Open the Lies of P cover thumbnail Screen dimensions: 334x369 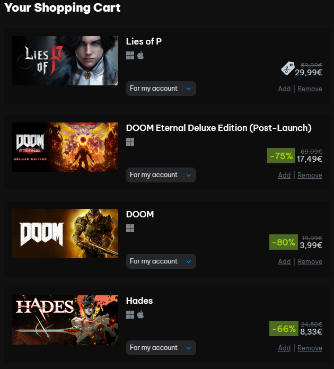tap(65, 61)
